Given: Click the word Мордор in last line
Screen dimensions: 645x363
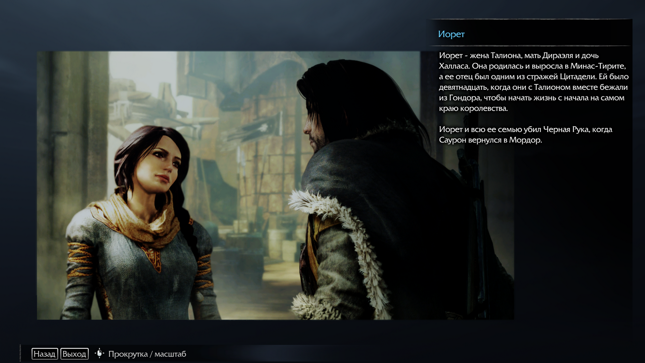Looking at the screenshot, I should pos(525,140).
